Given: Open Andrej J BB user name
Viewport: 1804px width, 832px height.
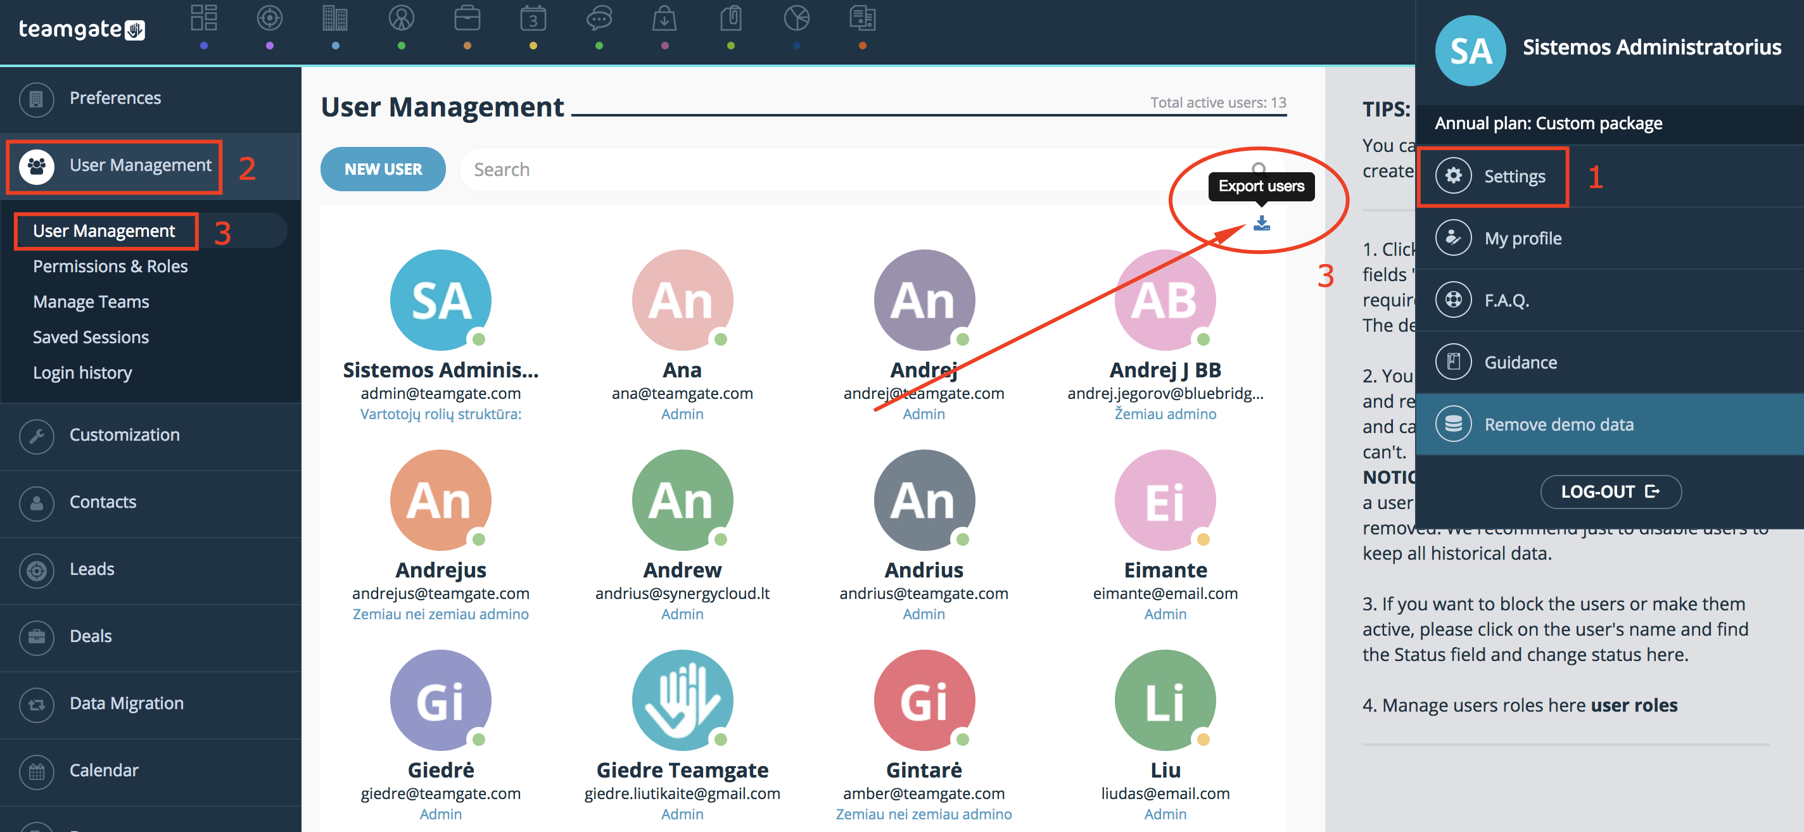Looking at the screenshot, I should pyautogui.click(x=1166, y=370).
